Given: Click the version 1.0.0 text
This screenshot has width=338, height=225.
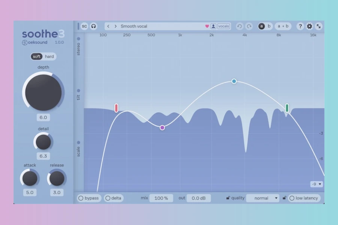Looking at the screenshot, I should pos(59,42).
